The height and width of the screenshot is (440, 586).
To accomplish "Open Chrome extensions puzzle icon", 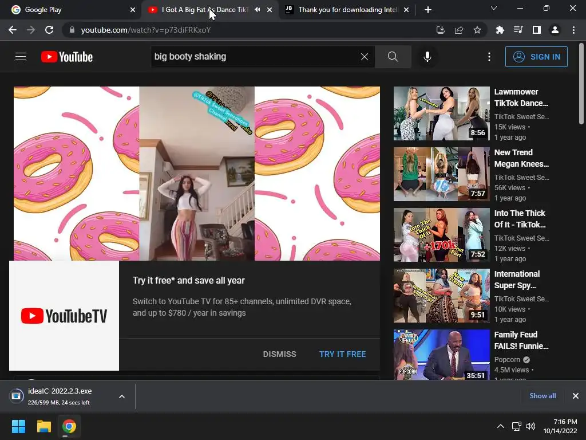I will pyautogui.click(x=500, y=30).
